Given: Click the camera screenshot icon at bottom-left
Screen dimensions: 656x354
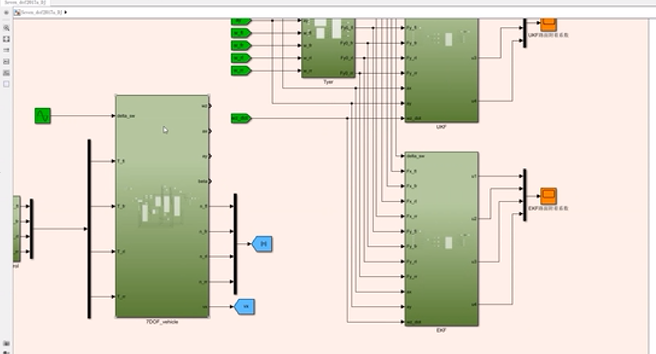Looking at the screenshot, I should [6, 344].
